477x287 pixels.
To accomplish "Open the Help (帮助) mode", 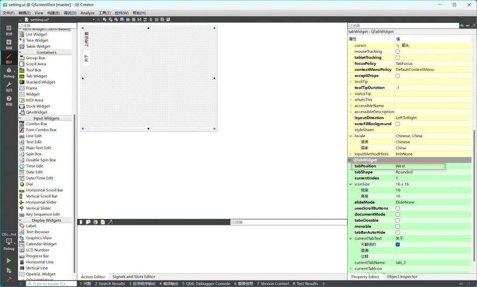I will point(9,101).
